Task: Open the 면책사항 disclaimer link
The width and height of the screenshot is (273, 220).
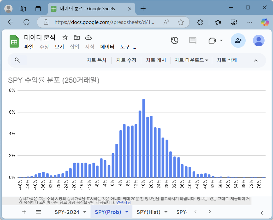Action: pos(124,203)
